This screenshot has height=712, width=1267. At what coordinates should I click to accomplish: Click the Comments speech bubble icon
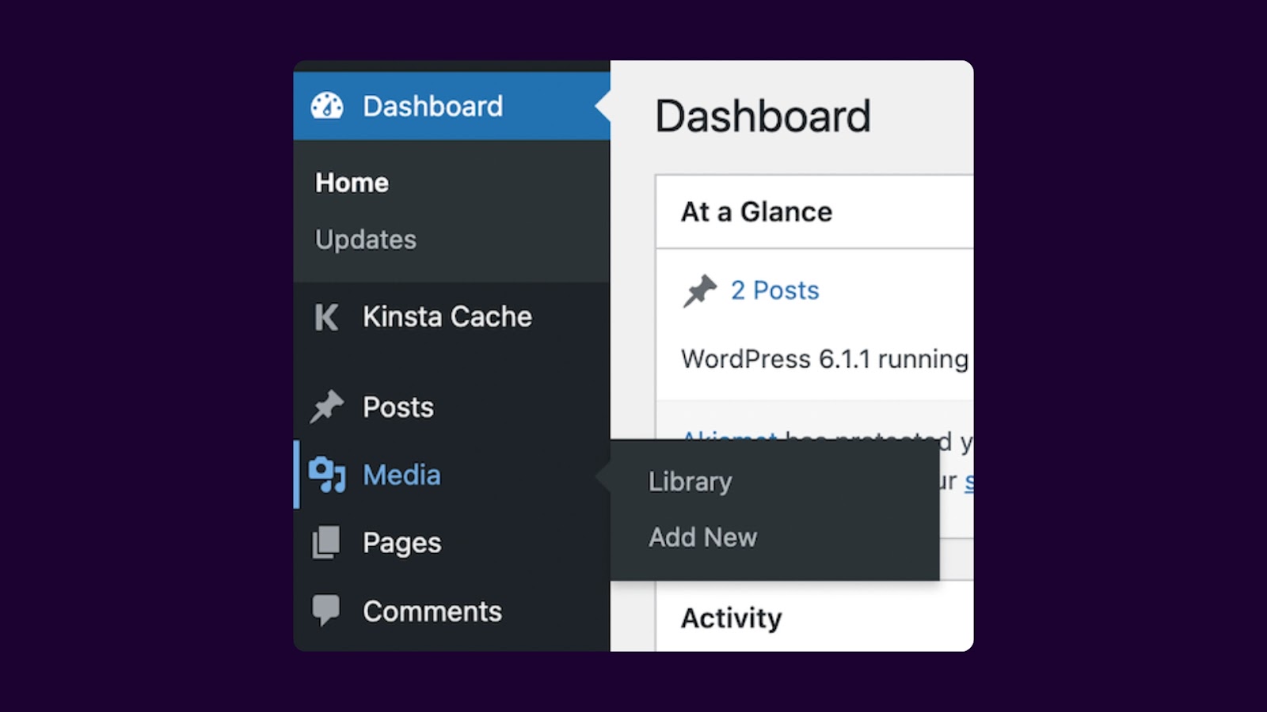pos(325,610)
